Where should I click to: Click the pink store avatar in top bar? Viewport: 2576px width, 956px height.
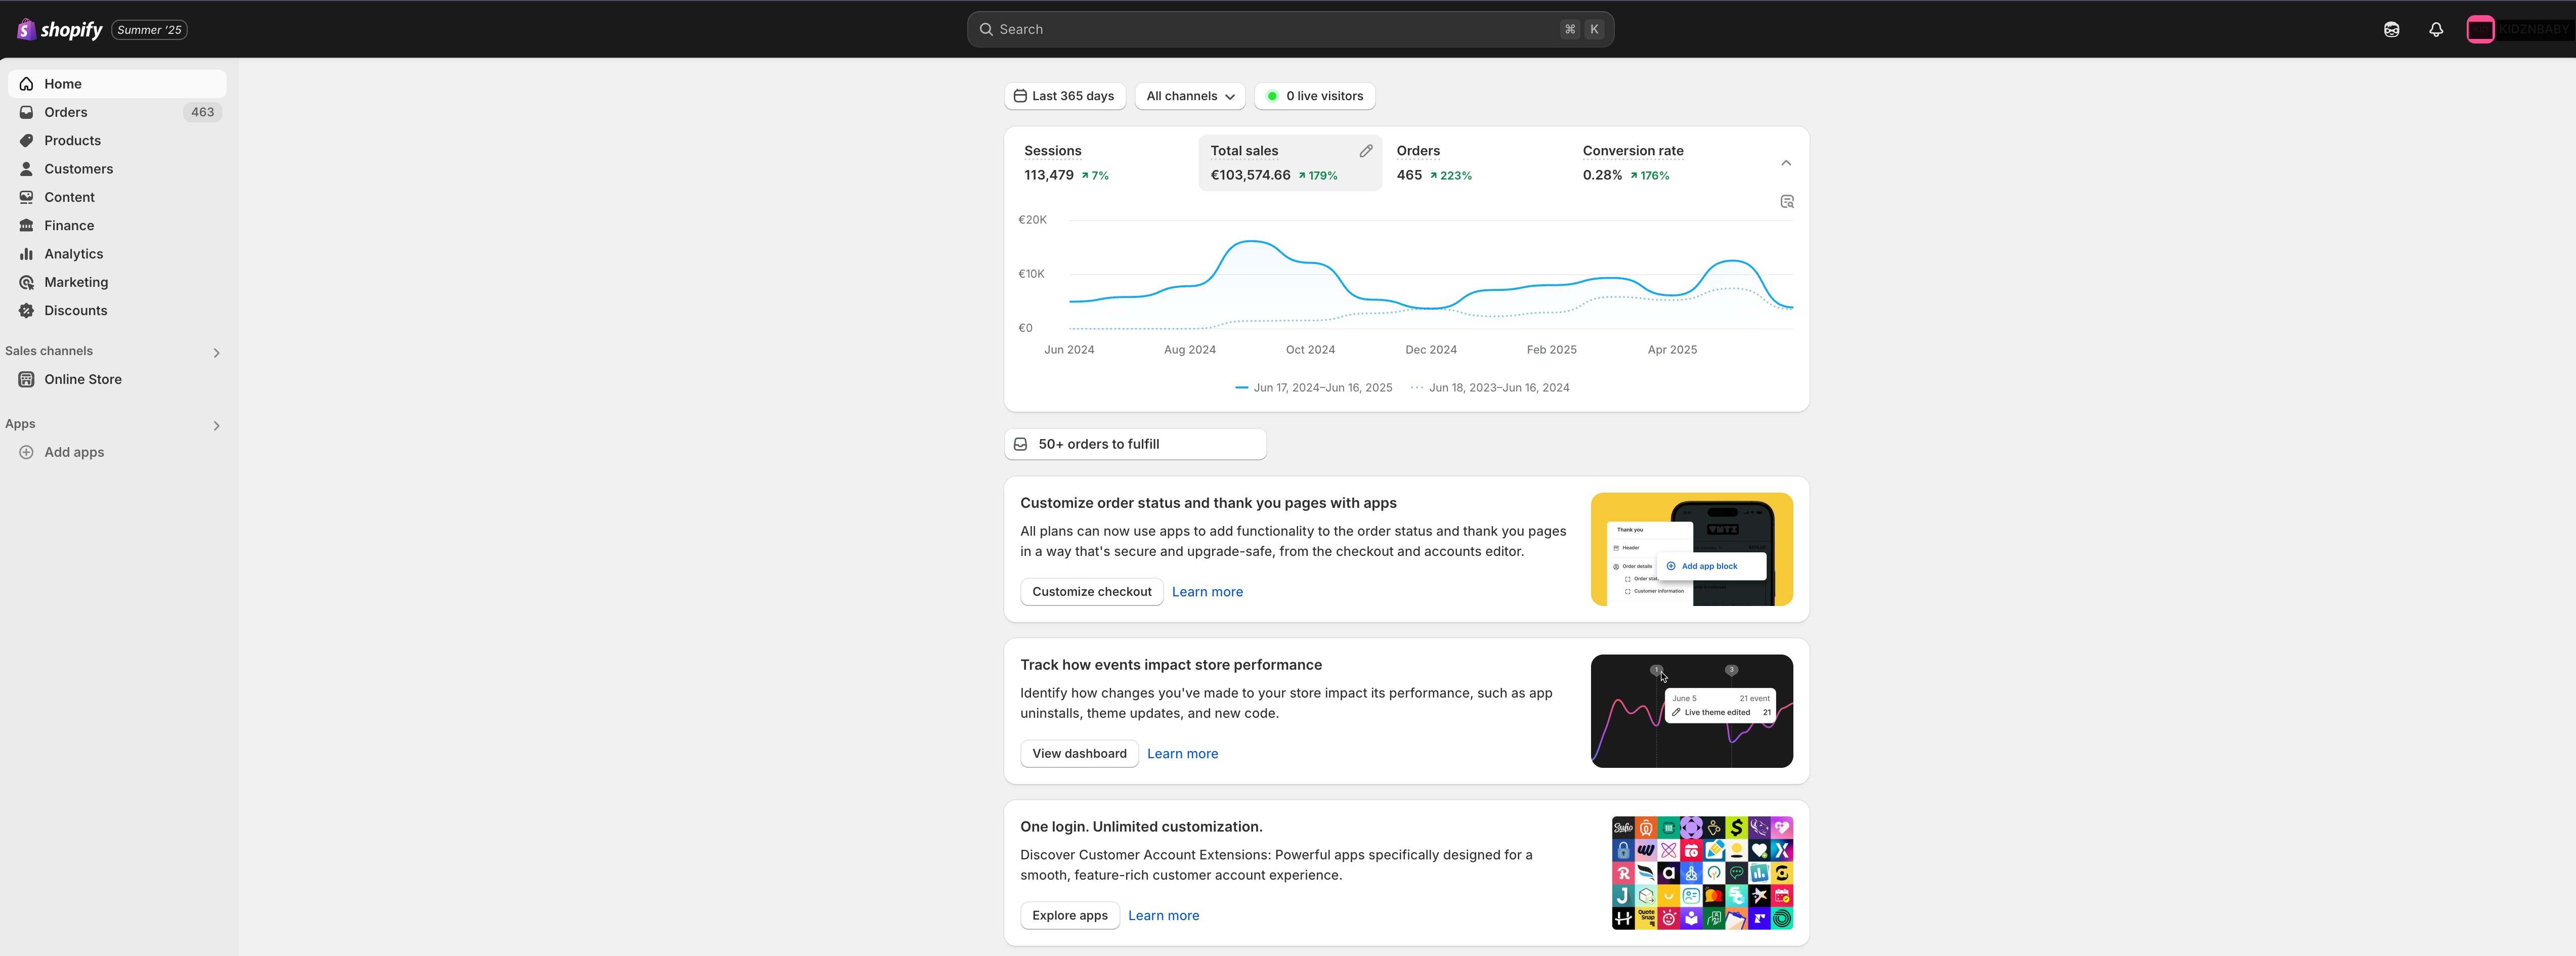tap(2480, 29)
